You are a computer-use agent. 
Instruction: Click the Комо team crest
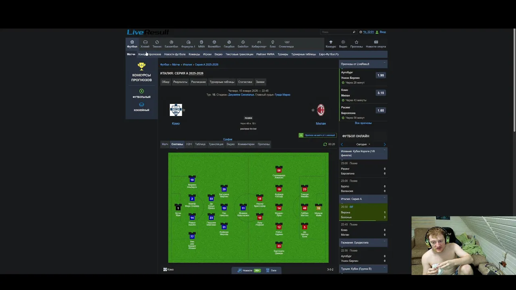(176, 110)
